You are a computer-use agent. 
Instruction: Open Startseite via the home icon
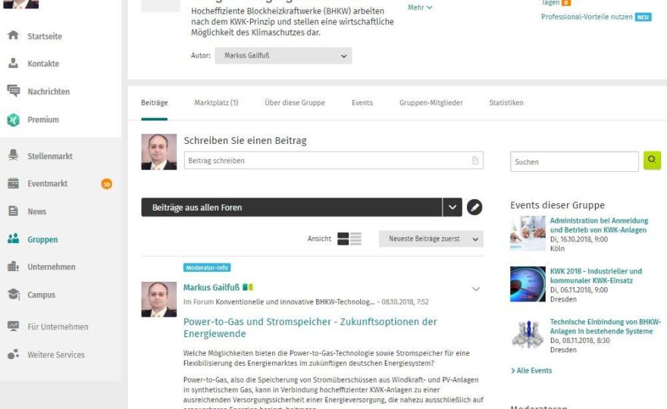(x=13, y=36)
